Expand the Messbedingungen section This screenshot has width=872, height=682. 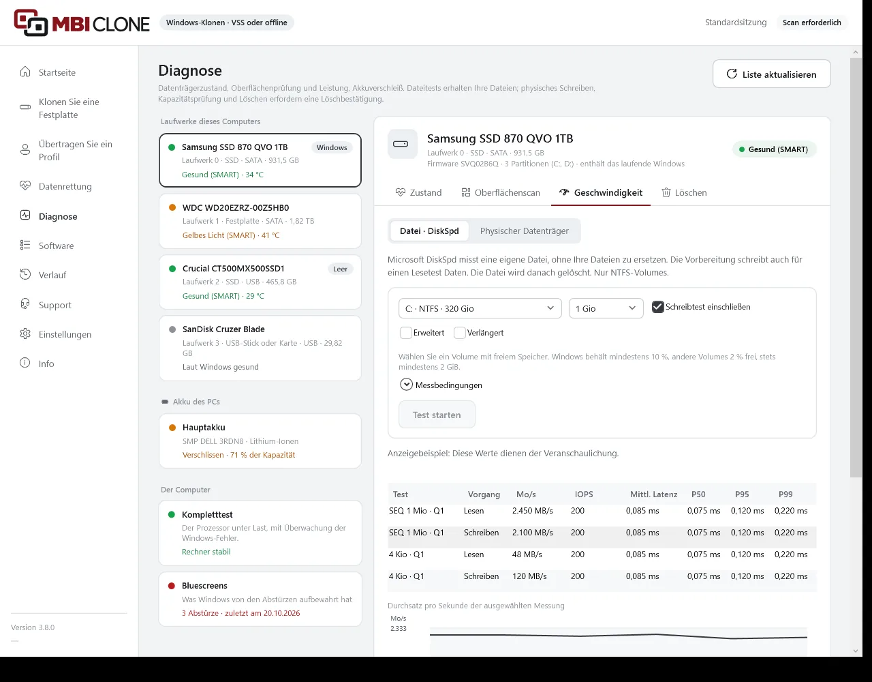tap(441, 385)
